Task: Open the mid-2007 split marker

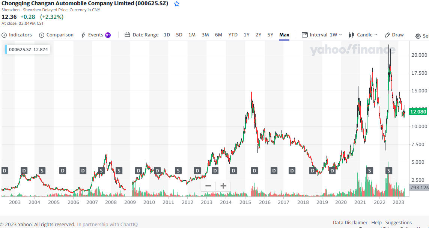Action: coord(101,171)
